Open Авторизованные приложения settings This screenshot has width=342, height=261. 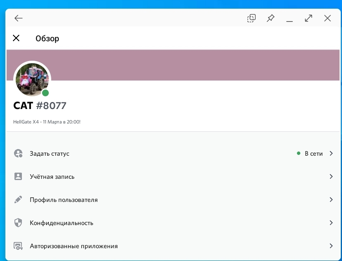[x=173, y=246]
